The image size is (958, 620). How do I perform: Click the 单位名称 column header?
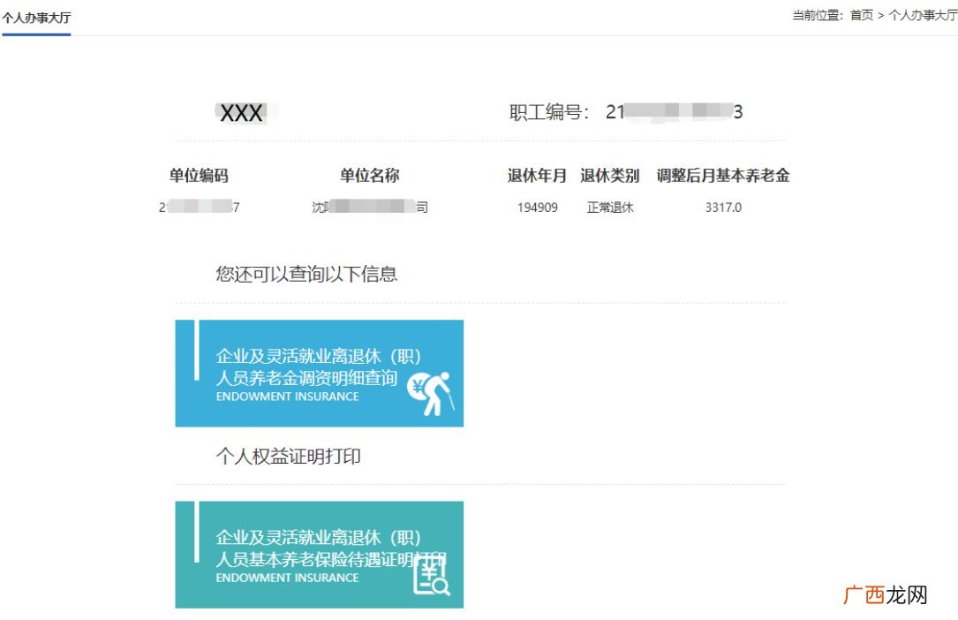click(x=370, y=176)
